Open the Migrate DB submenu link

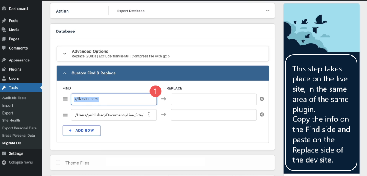(x=12, y=143)
